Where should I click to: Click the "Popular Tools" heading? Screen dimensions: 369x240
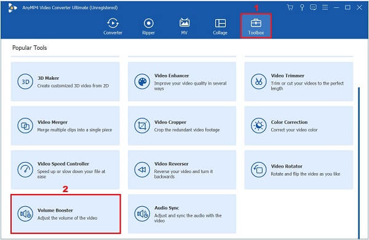coord(30,48)
